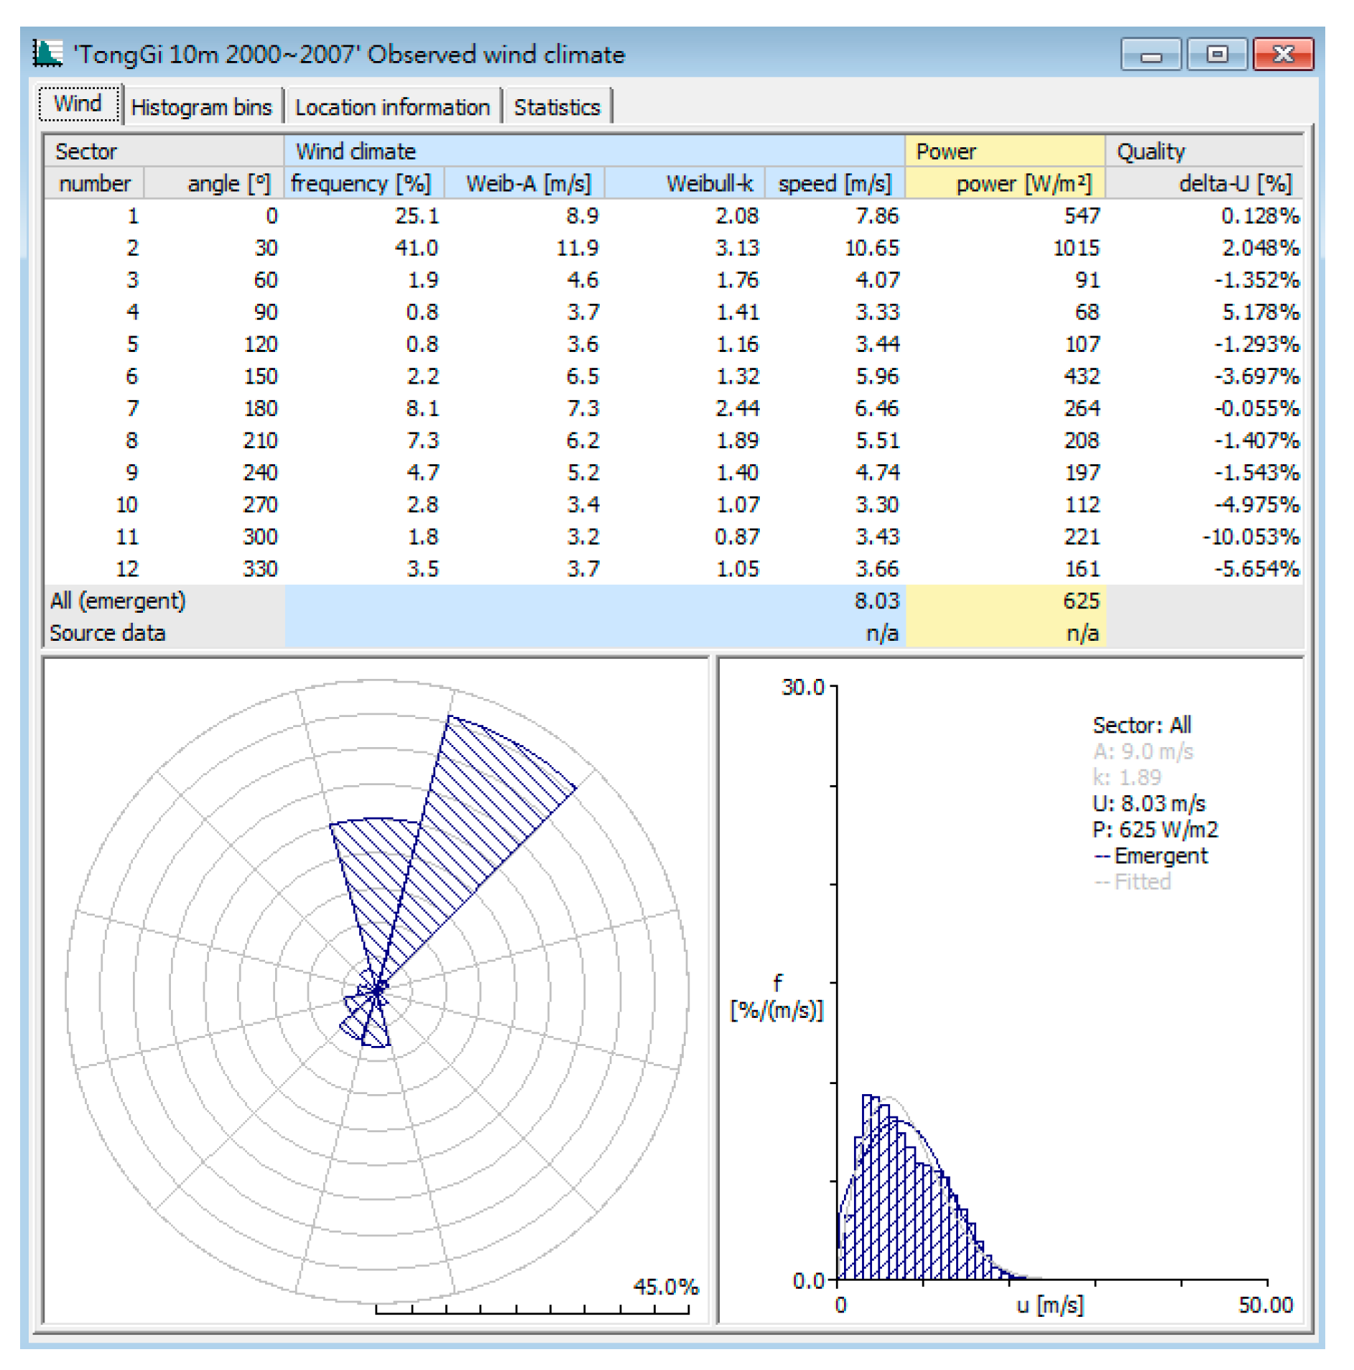Open the Statistics tab
1354x1370 pixels.
[x=557, y=107]
